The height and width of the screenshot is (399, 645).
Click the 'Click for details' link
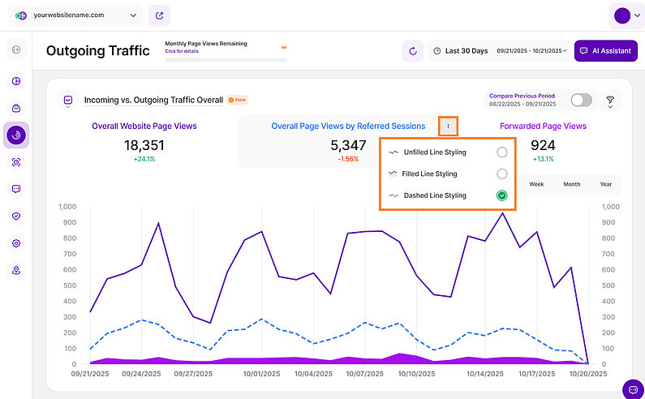181,51
